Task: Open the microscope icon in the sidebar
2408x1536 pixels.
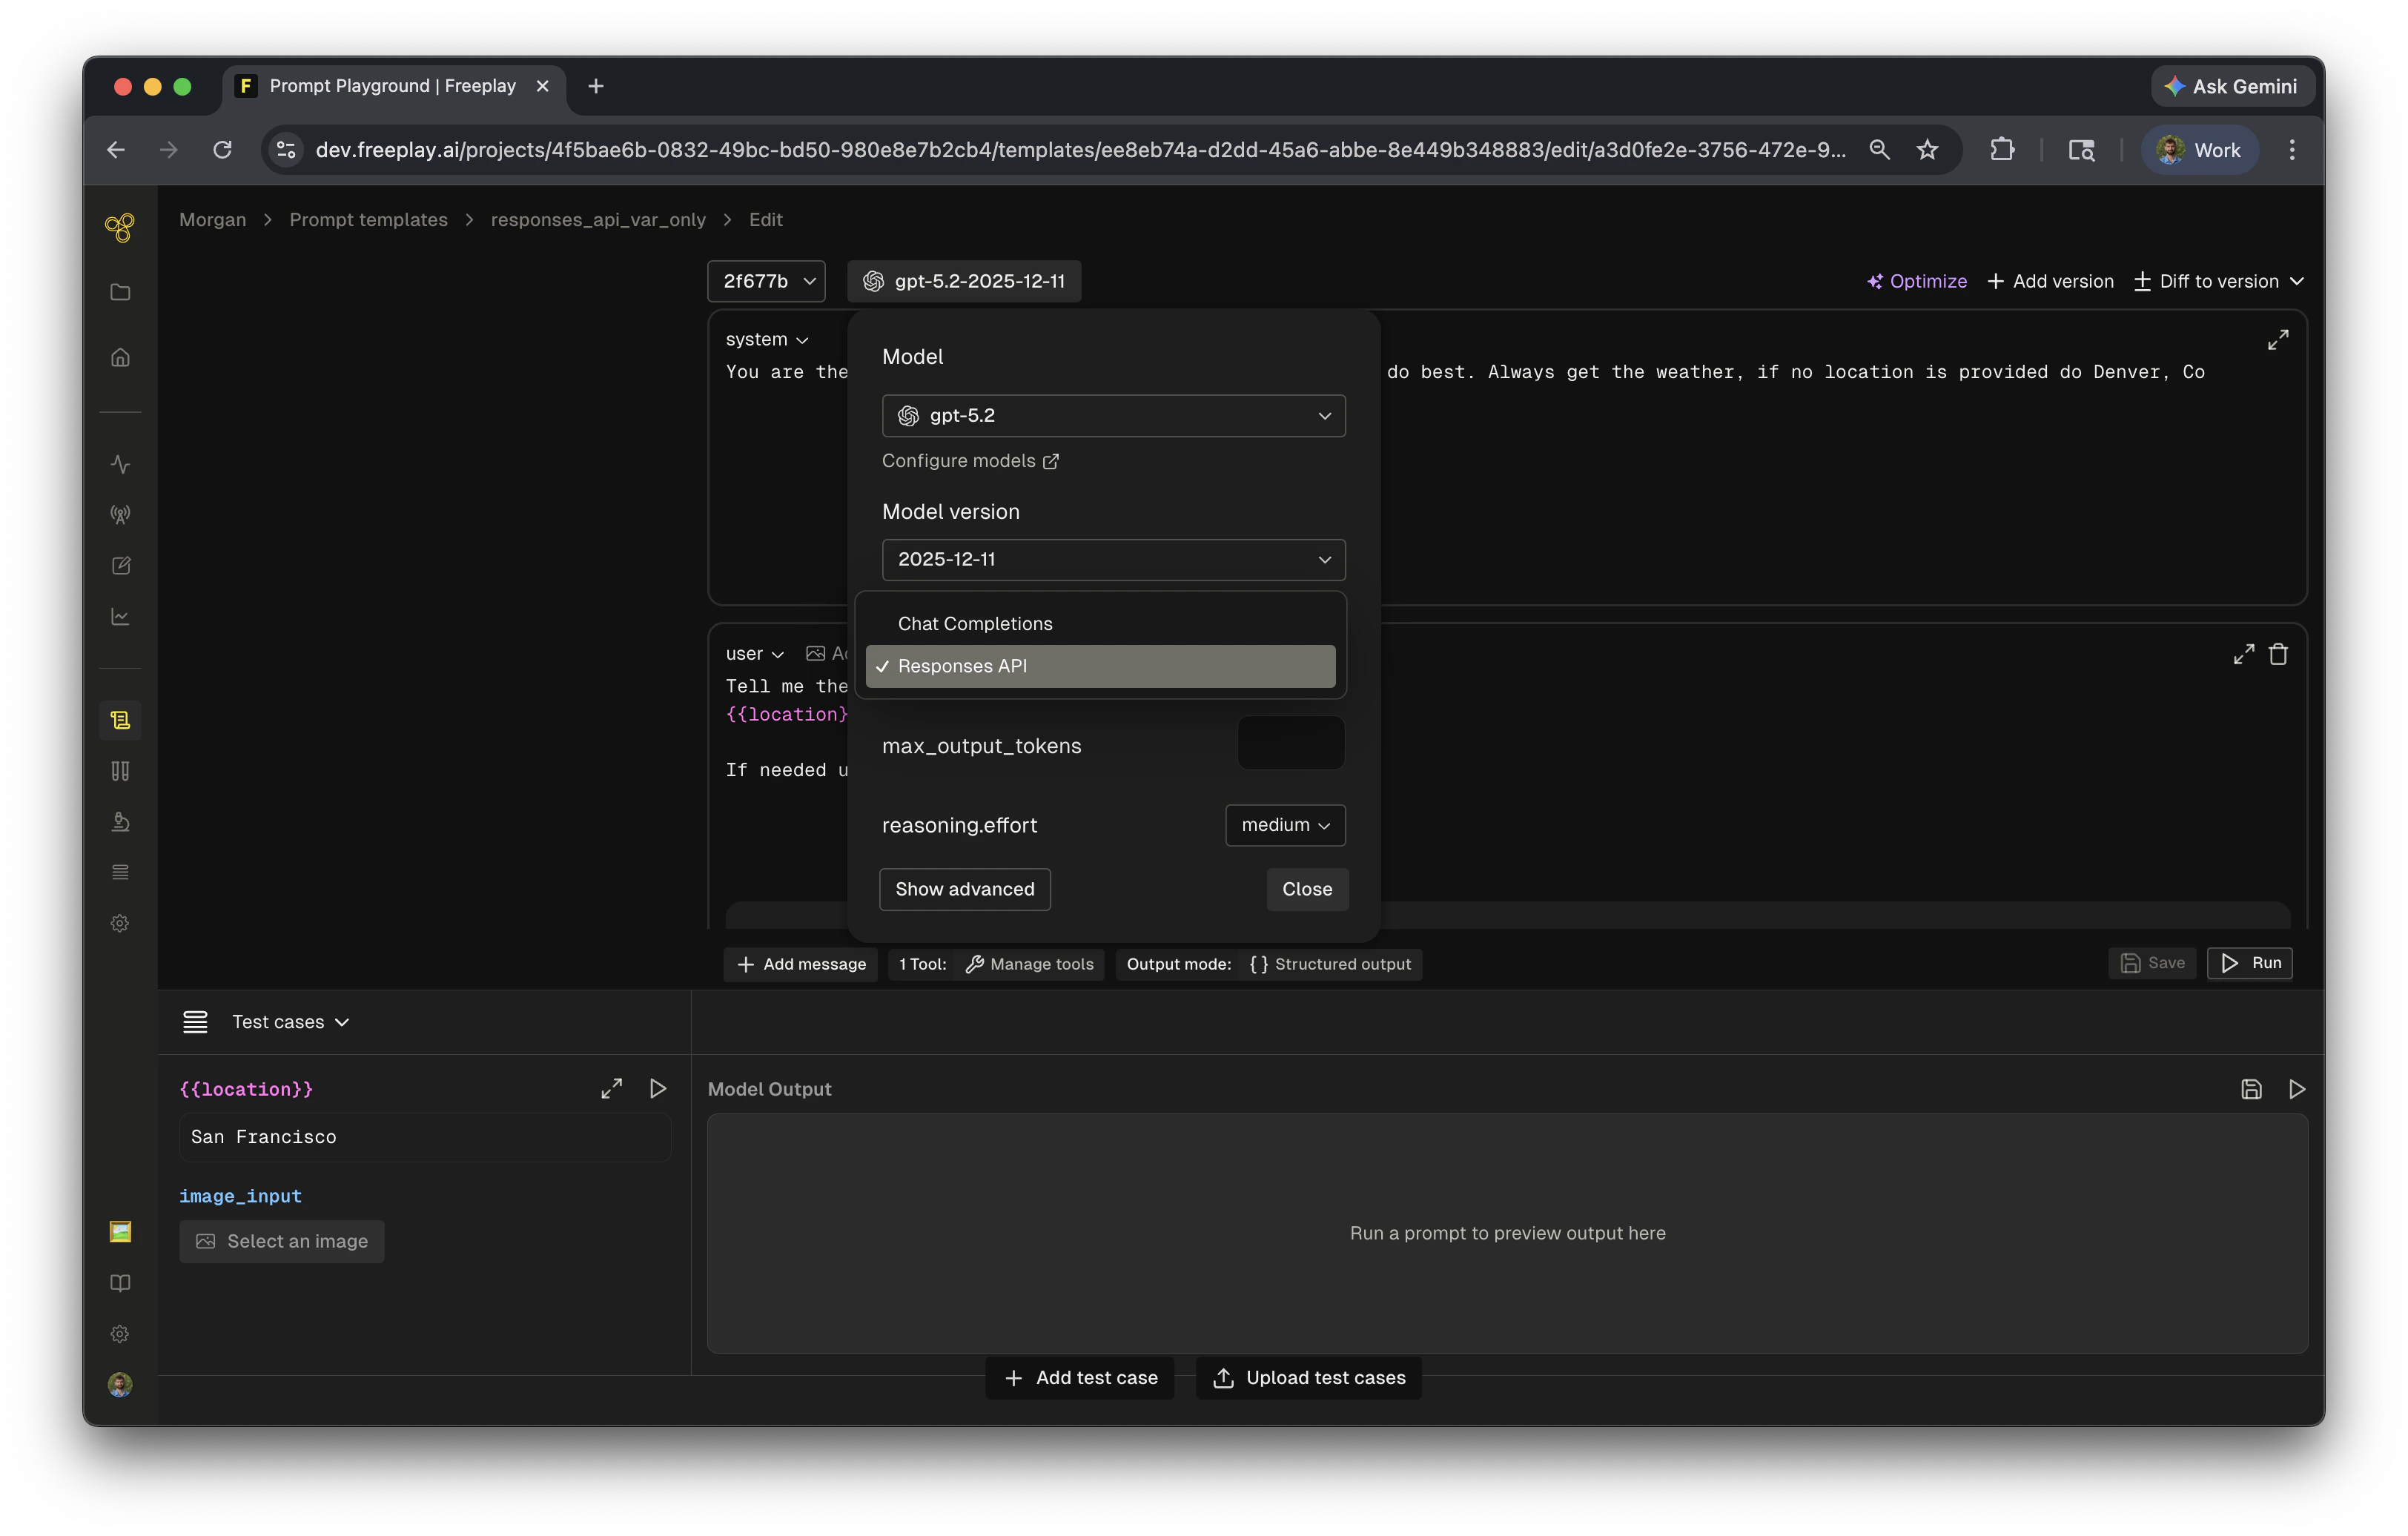Action: click(120, 822)
